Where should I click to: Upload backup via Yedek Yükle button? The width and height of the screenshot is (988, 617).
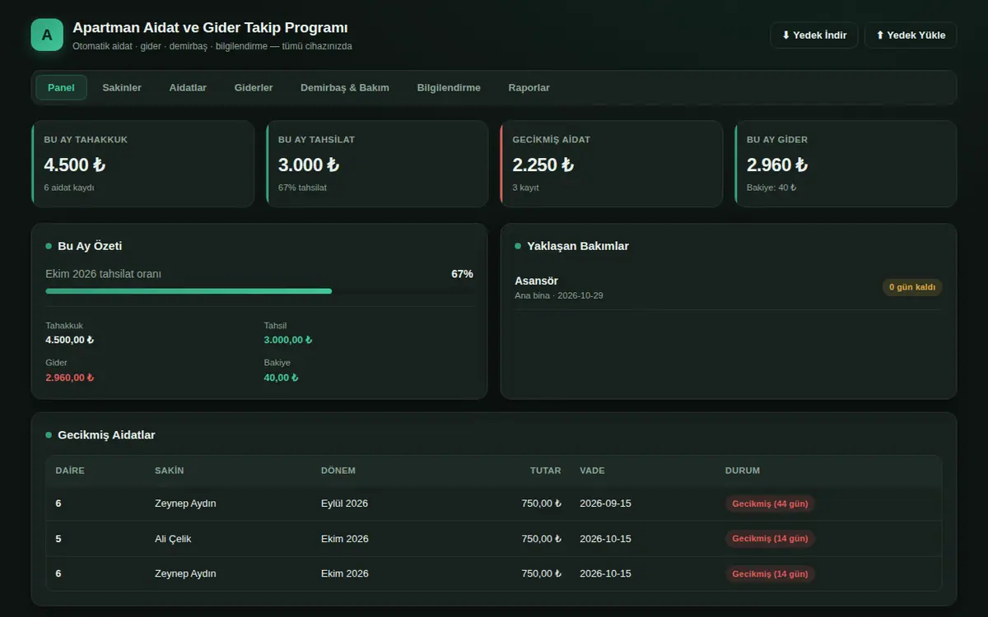click(911, 35)
